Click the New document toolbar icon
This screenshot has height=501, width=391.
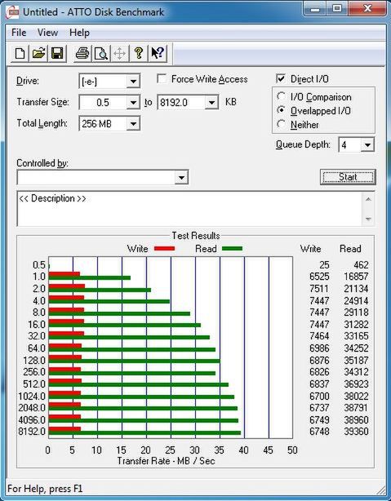20,53
